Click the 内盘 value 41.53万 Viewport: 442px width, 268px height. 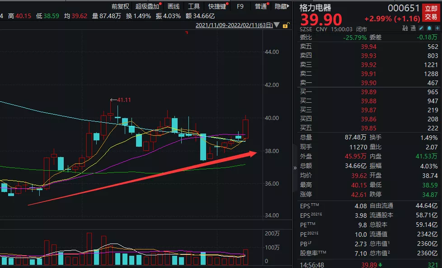point(427,156)
